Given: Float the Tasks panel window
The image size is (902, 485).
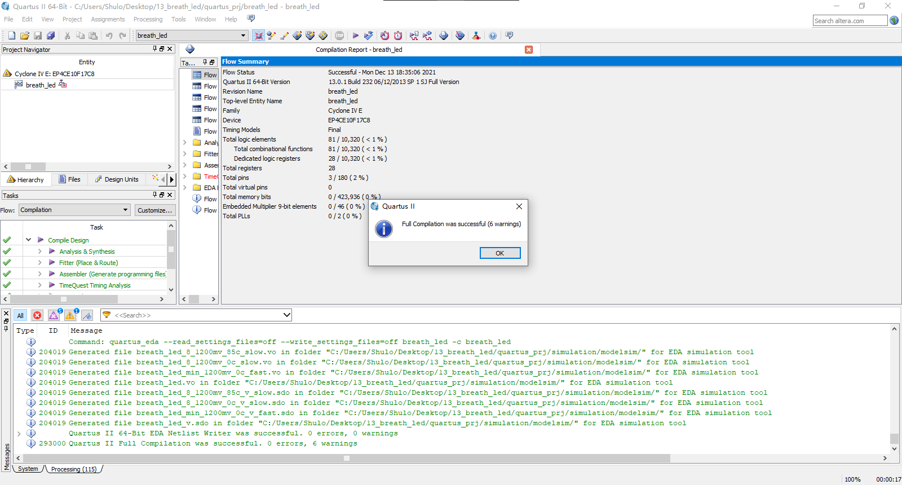Looking at the screenshot, I should [x=162, y=195].
